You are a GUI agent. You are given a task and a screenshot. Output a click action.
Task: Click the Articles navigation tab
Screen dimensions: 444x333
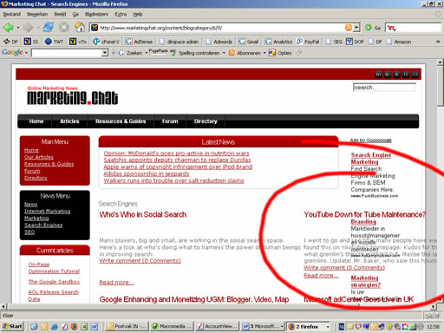[69, 121]
